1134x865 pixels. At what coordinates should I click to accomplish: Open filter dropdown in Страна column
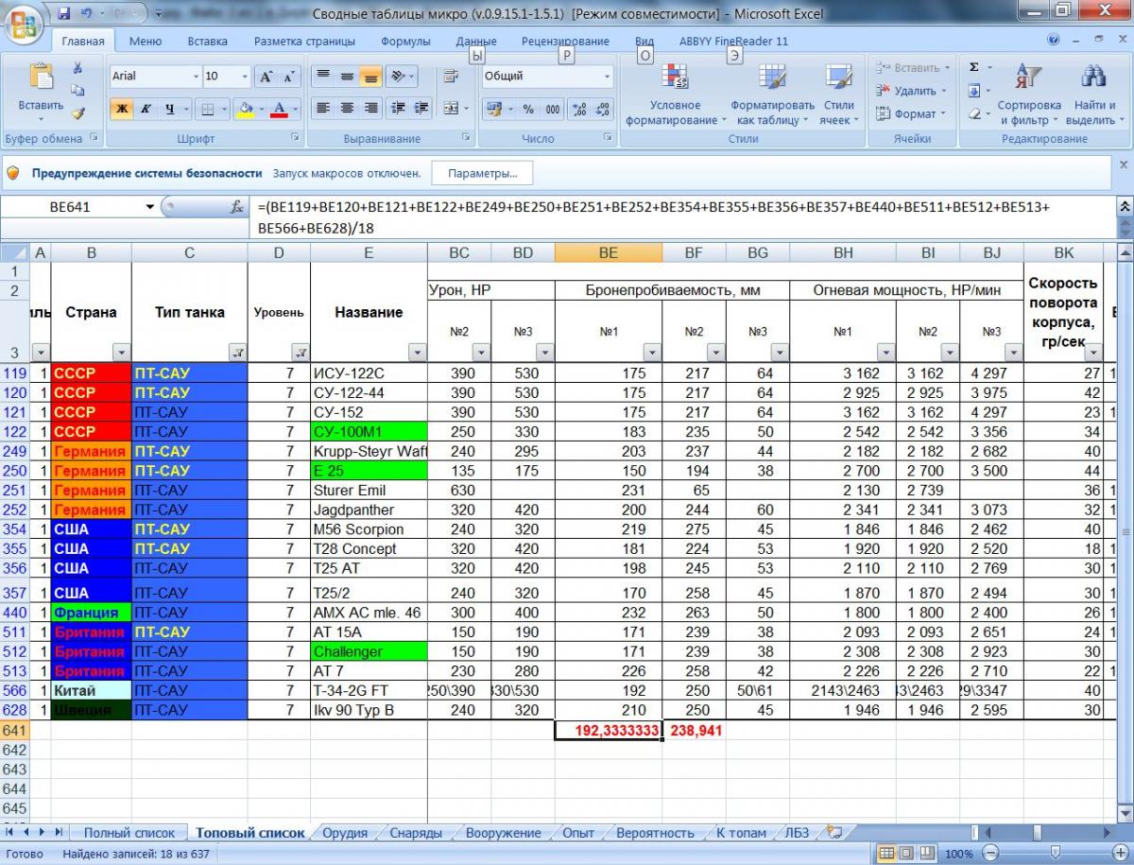pos(120,352)
